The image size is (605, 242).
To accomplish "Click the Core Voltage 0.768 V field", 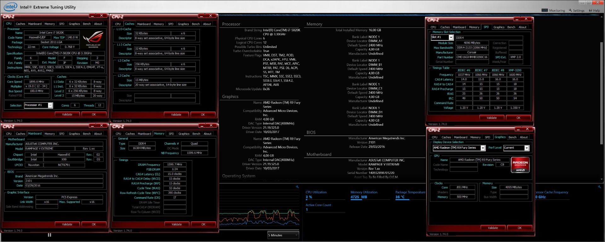I will [x=70, y=47].
